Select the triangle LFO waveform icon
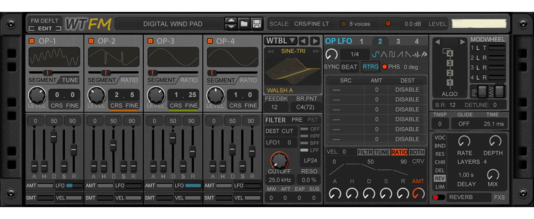This screenshot has height=219, width=534. click(384, 54)
